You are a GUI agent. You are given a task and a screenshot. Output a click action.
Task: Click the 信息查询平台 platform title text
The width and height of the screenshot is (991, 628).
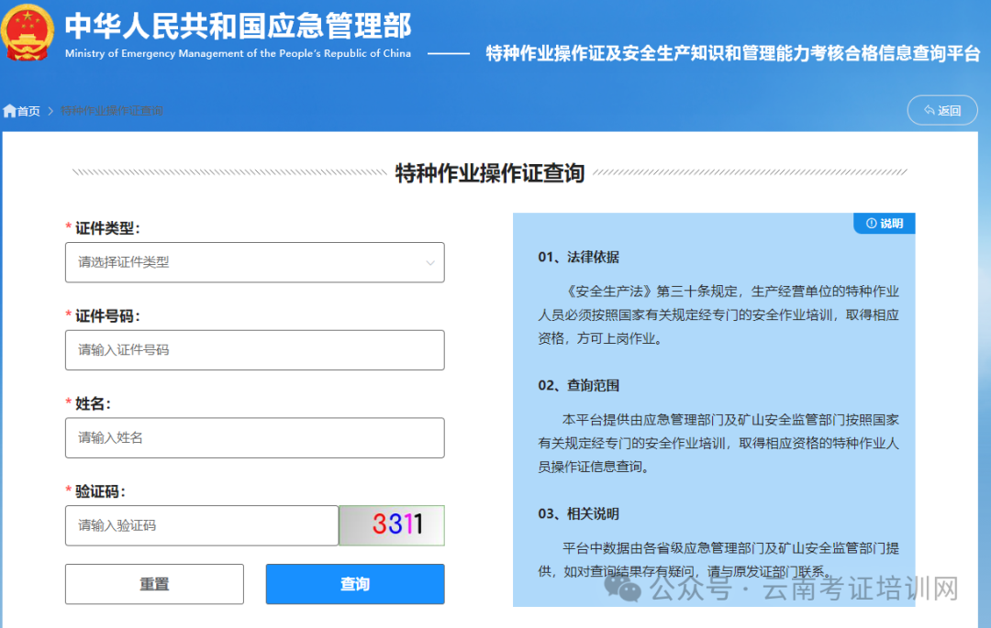[x=732, y=54]
